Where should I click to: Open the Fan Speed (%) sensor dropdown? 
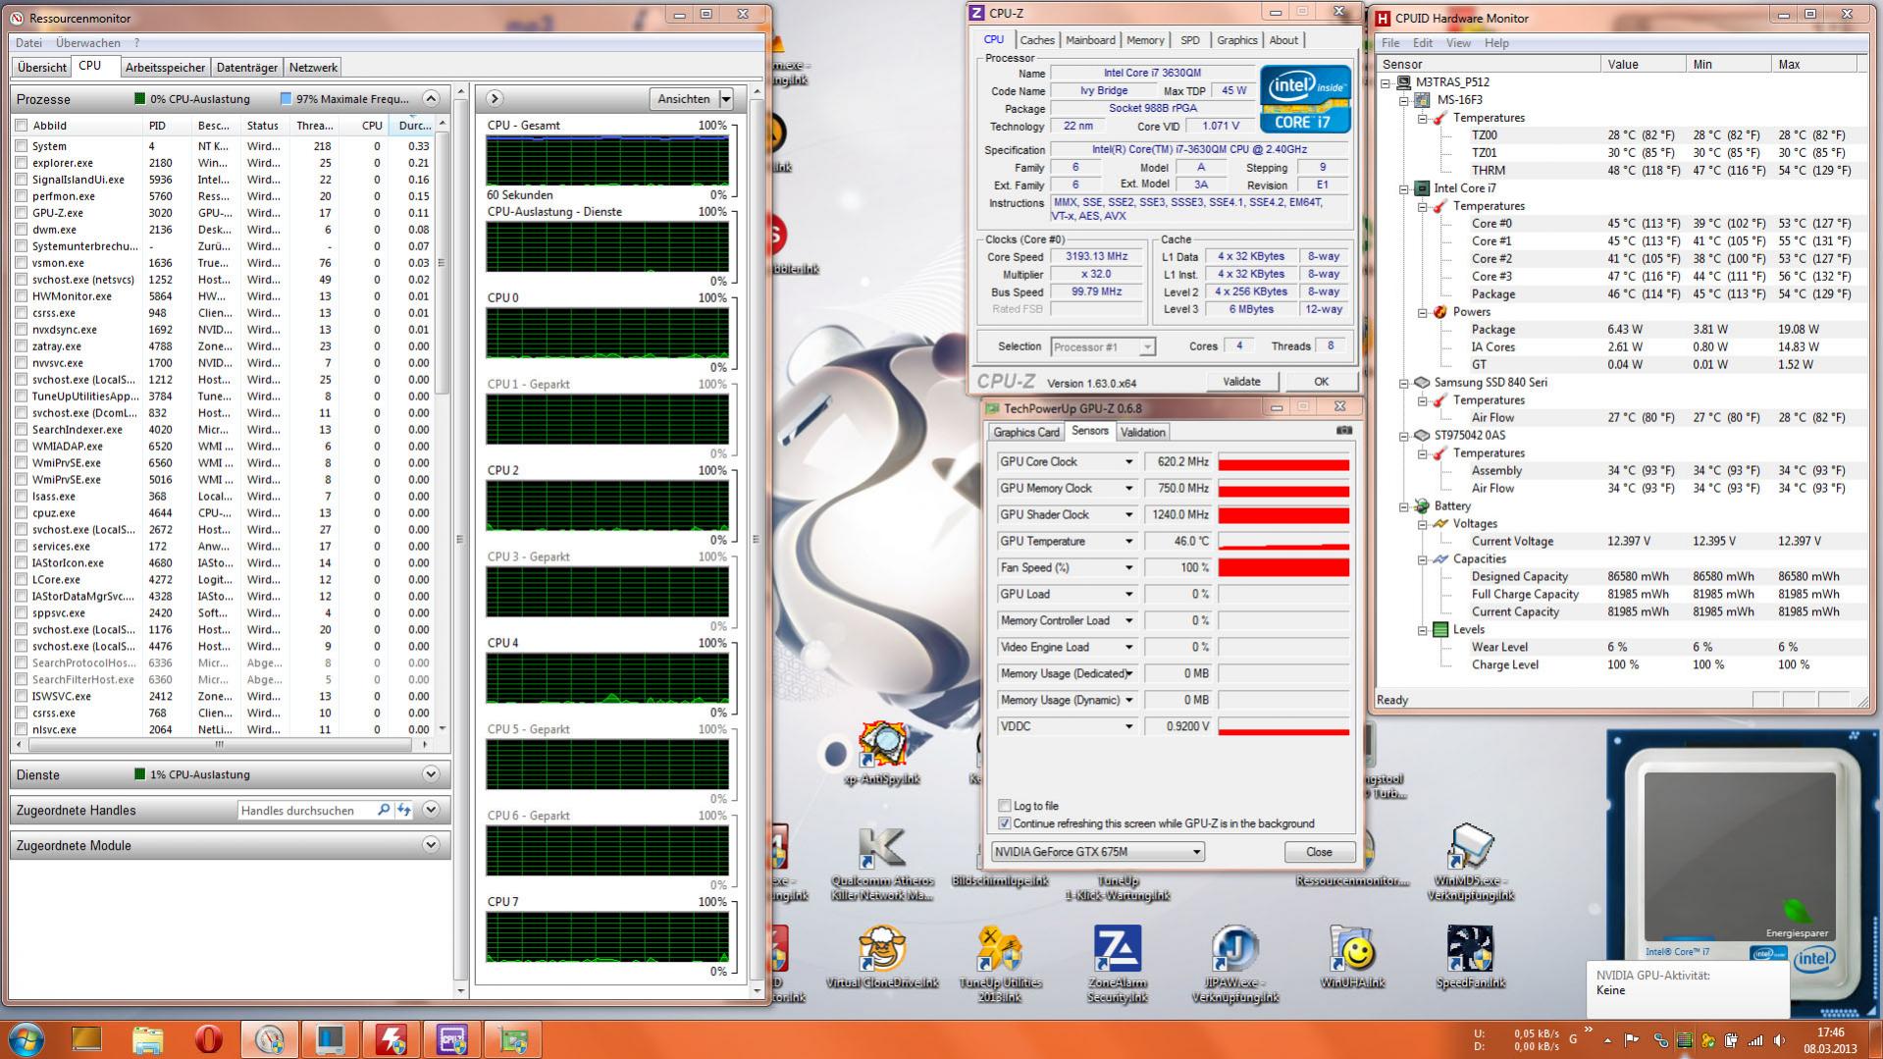[x=1128, y=567]
